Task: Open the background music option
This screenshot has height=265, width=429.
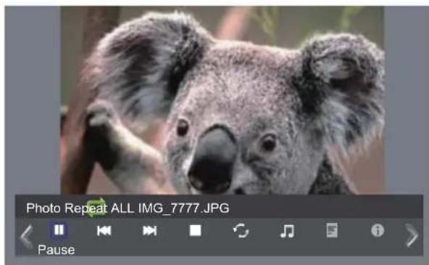Action: pos(287,231)
